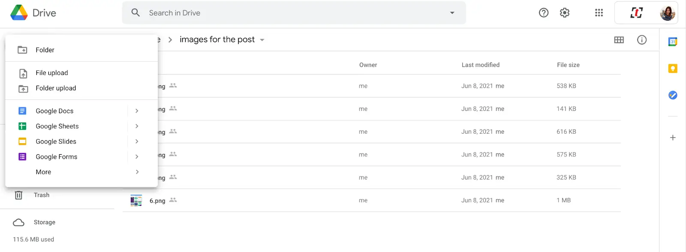Click the breadcrumb chevron separator

170,40
